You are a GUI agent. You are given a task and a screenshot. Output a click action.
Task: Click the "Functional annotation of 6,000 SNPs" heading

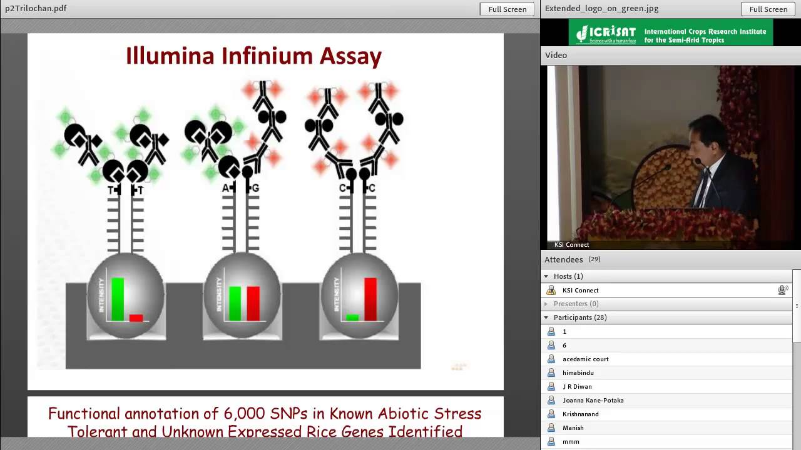(x=265, y=422)
